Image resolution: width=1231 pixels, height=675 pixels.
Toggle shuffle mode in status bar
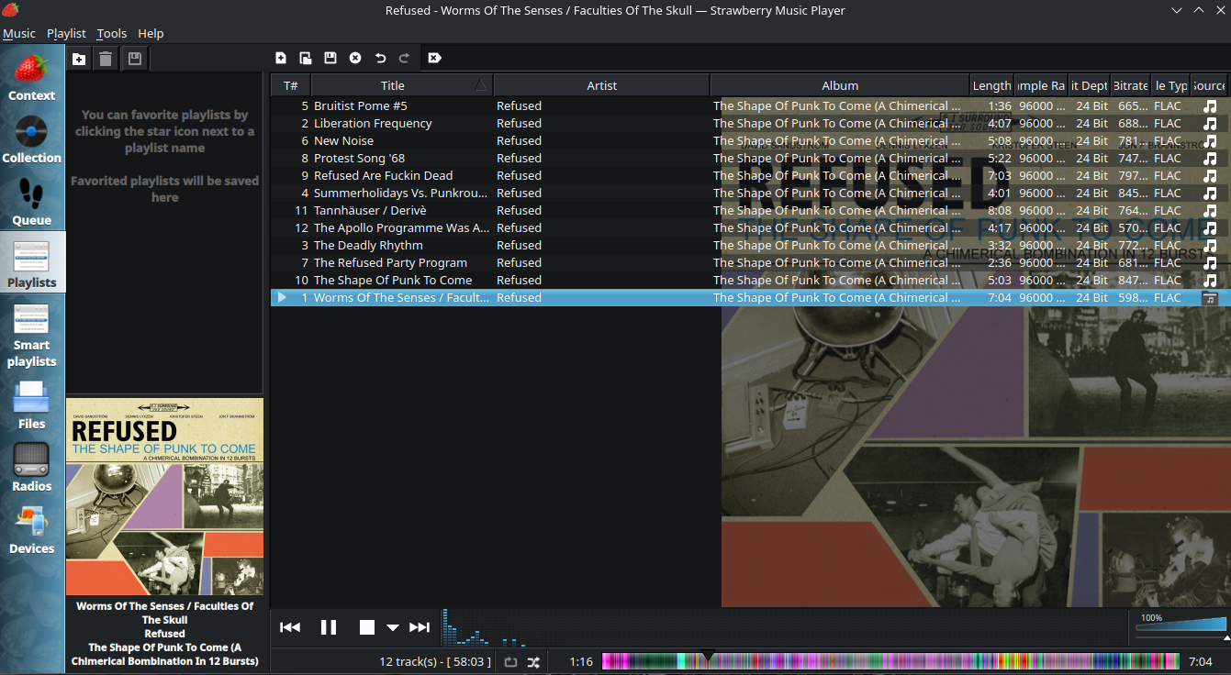[x=533, y=661]
